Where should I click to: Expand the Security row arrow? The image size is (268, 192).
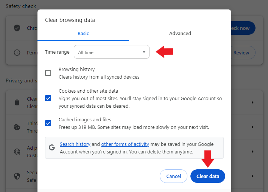coord(252,176)
